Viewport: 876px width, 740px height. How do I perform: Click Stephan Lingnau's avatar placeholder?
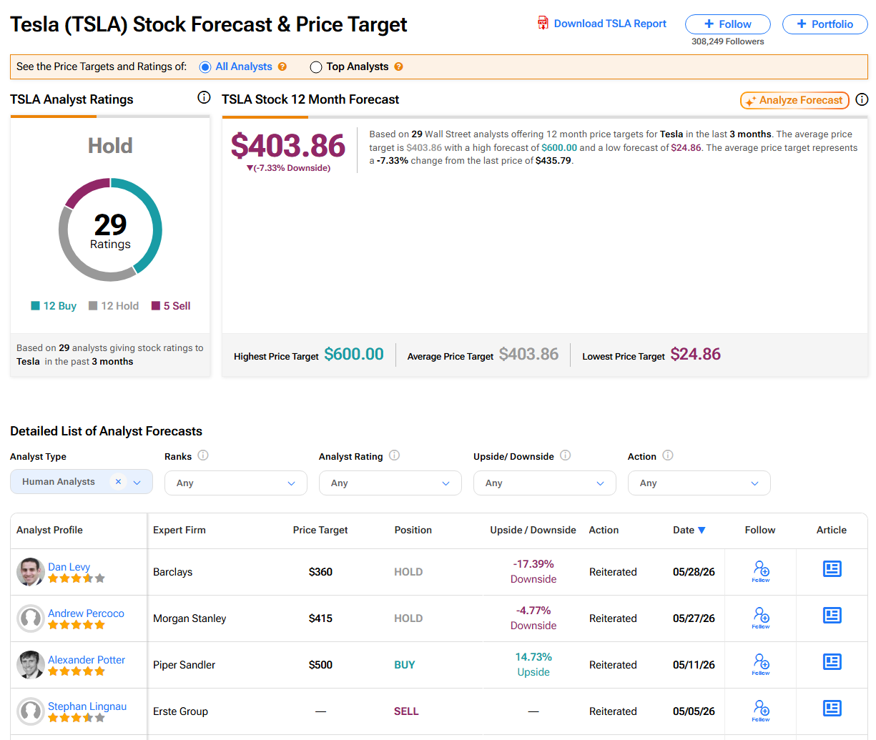31,711
